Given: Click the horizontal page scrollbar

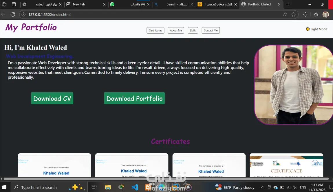Looking at the screenshot, I should click(166, 179).
